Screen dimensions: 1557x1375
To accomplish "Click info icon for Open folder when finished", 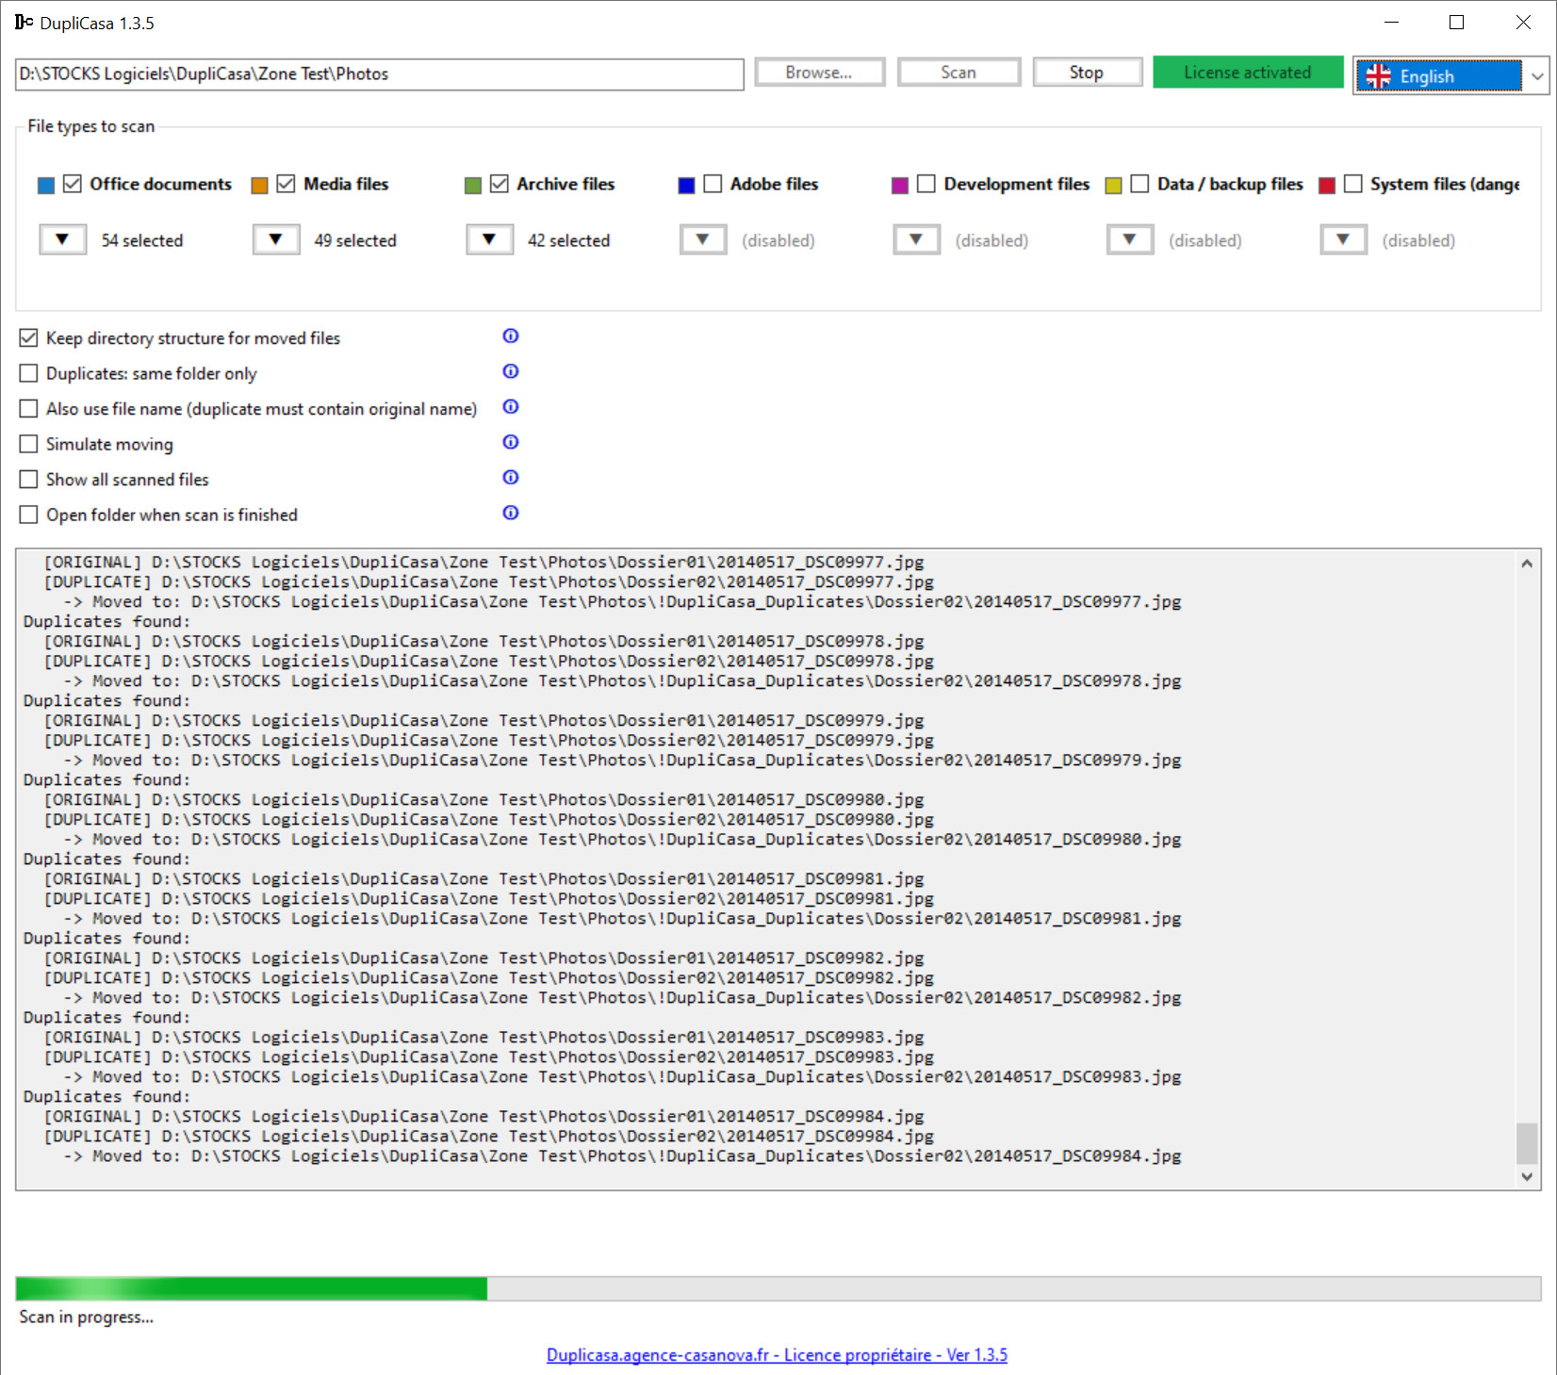I will tap(510, 513).
